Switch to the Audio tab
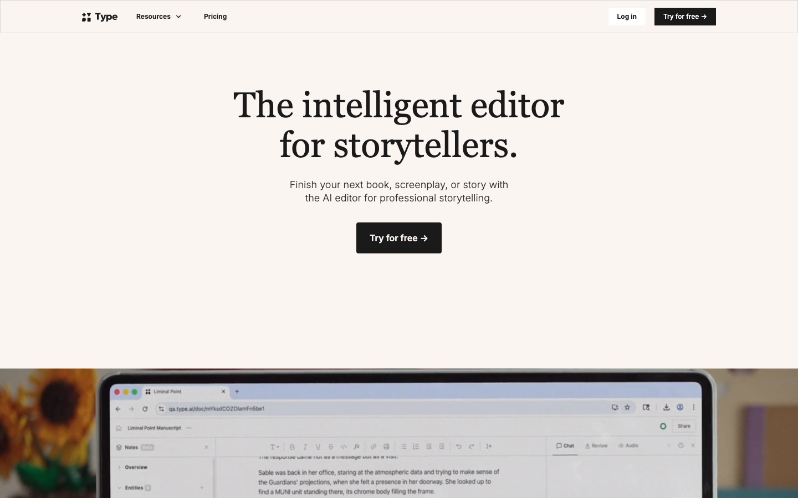The width and height of the screenshot is (798, 498). point(628,445)
